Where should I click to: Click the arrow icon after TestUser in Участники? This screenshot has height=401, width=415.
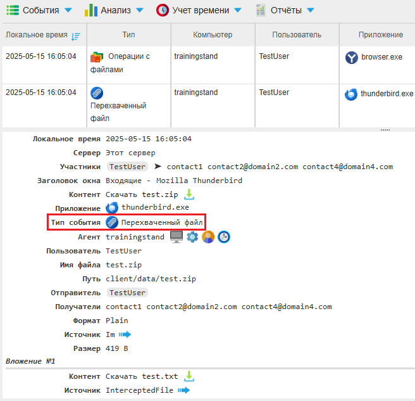pos(158,166)
